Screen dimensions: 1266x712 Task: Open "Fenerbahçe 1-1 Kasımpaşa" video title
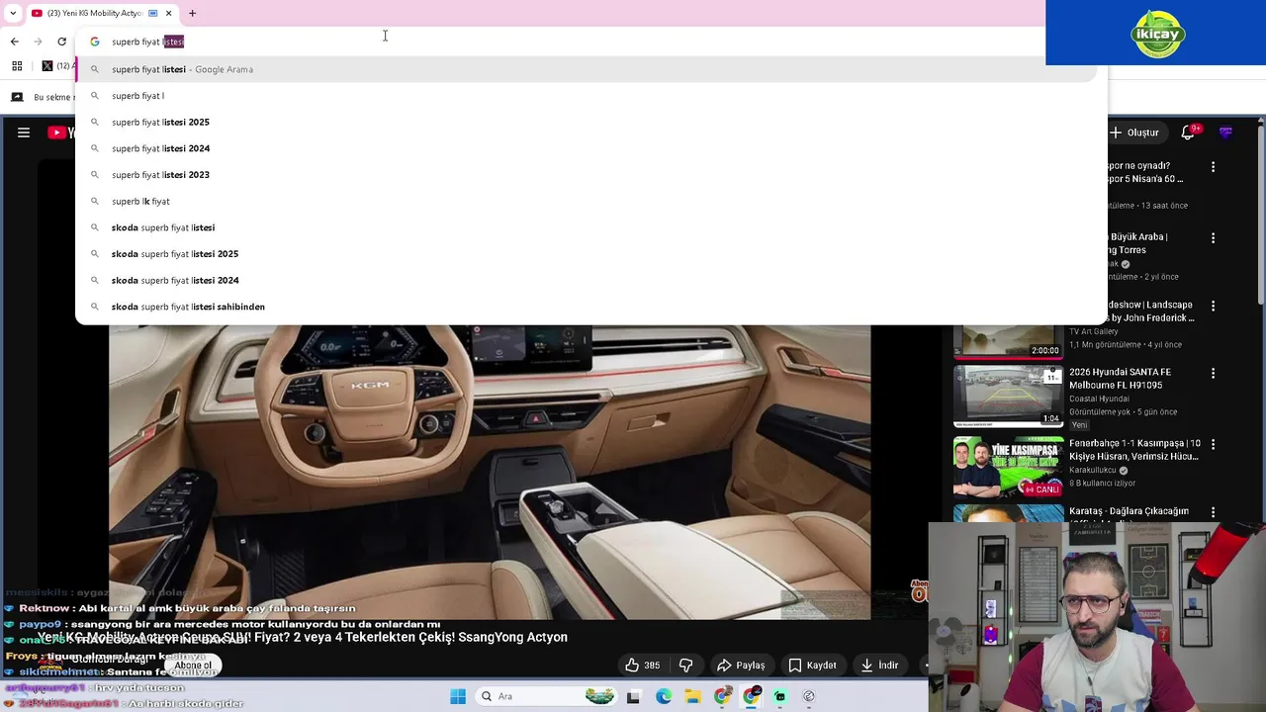point(1134,450)
